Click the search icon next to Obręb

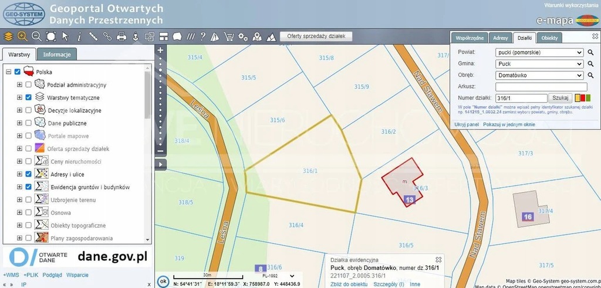click(590, 76)
